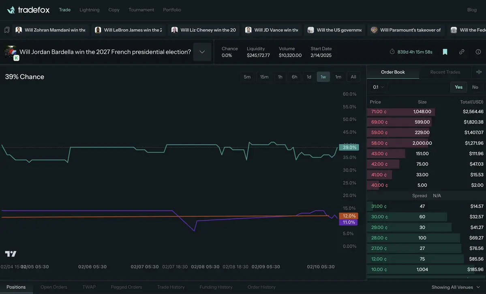Switch to the Recent Trades tab

pyautogui.click(x=445, y=72)
